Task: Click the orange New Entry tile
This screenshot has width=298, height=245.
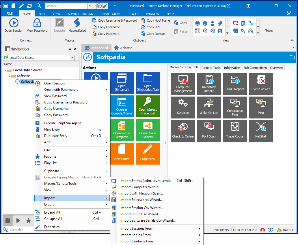Action: (x=122, y=154)
